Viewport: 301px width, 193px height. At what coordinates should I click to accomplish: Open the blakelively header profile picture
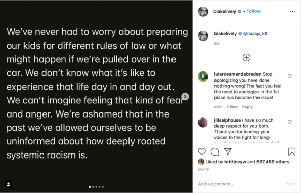click(x=203, y=12)
